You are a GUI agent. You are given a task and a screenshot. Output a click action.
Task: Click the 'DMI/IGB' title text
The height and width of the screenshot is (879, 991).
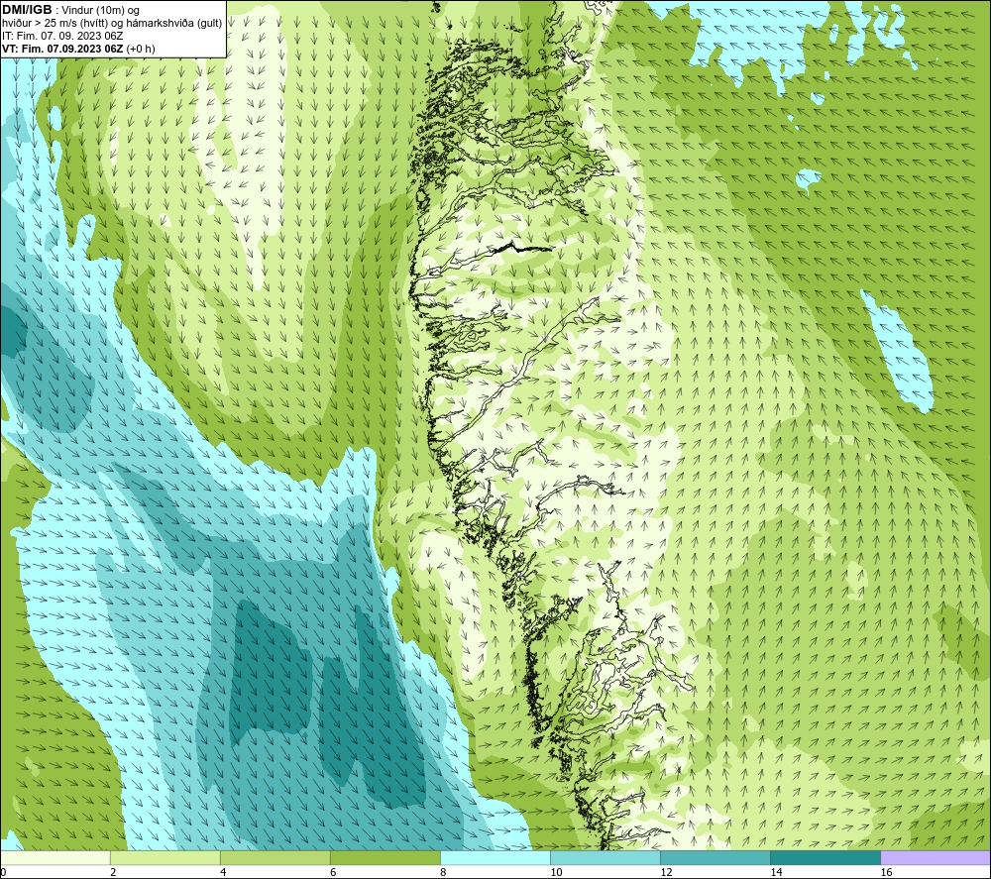click(x=27, y=10)
